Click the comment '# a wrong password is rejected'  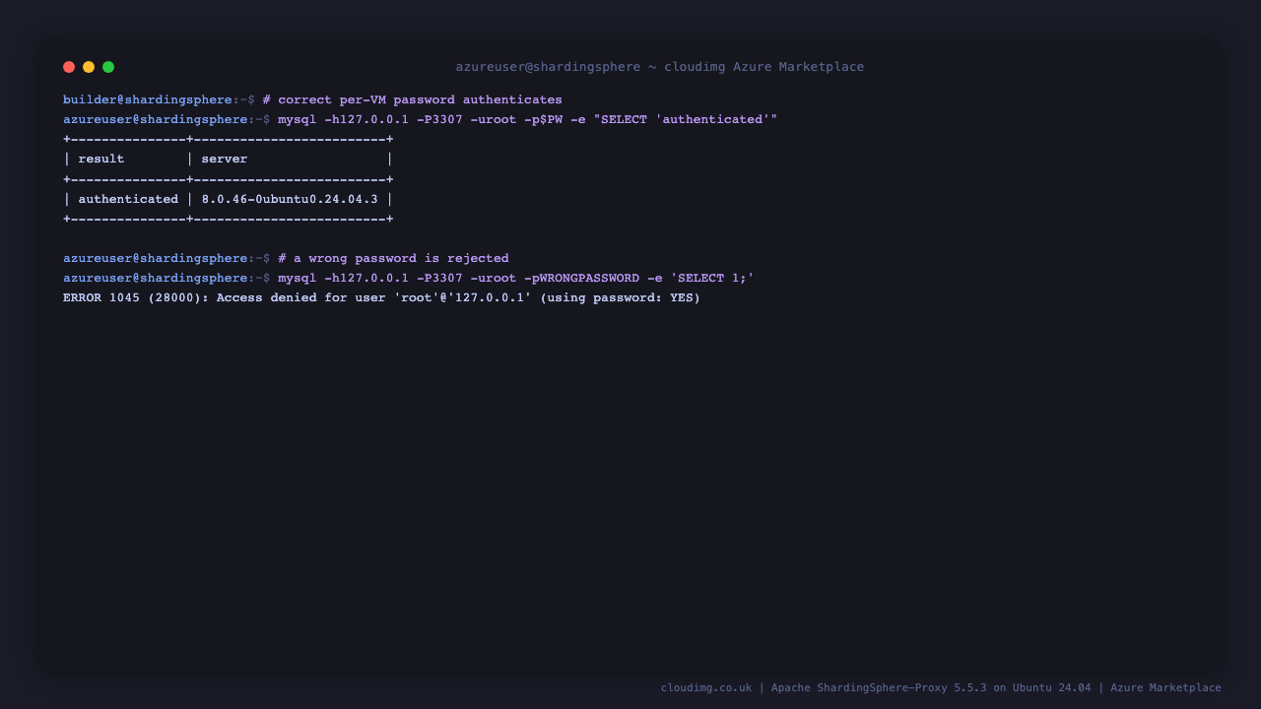pyautogui.click(x=393, y=258)
